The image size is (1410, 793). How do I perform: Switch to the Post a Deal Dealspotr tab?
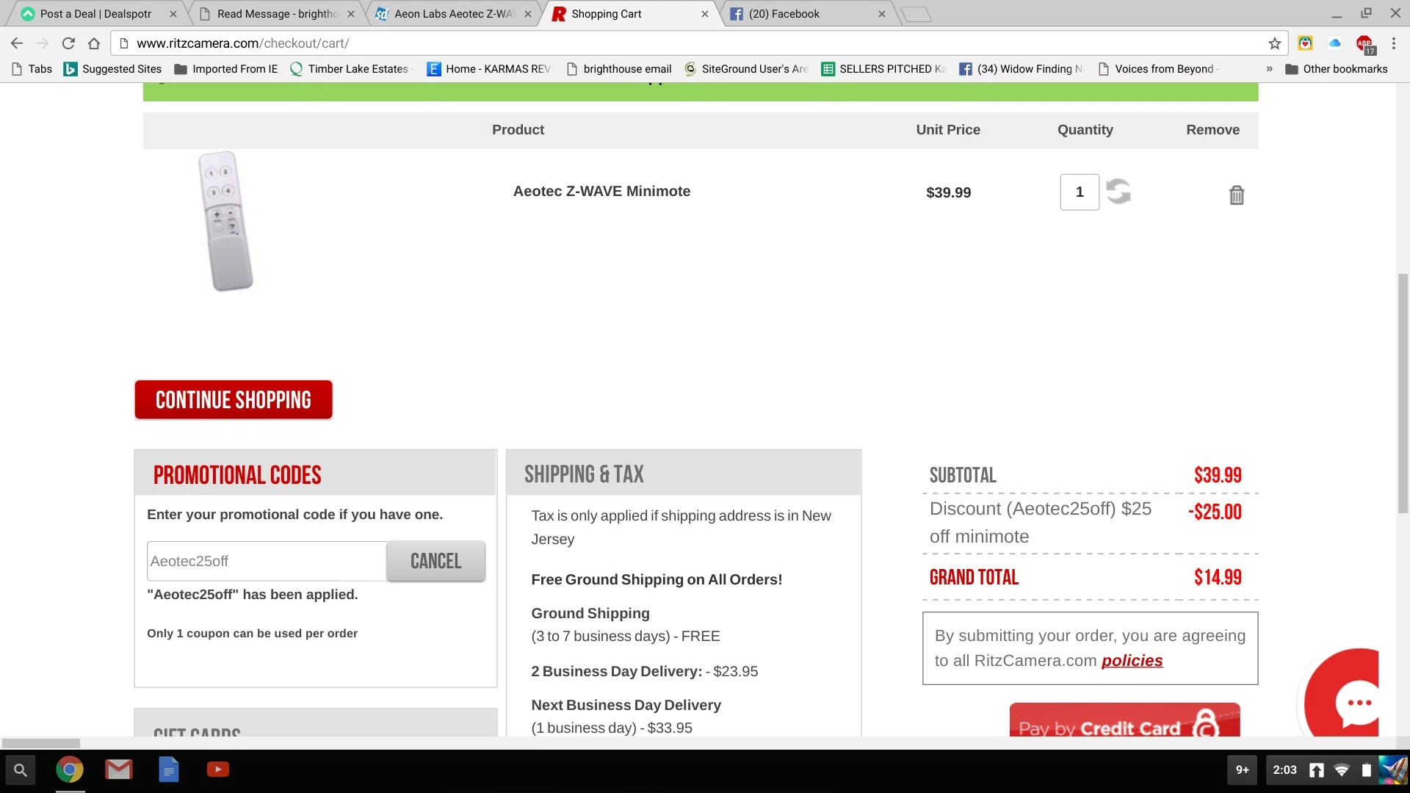(95, 14)
